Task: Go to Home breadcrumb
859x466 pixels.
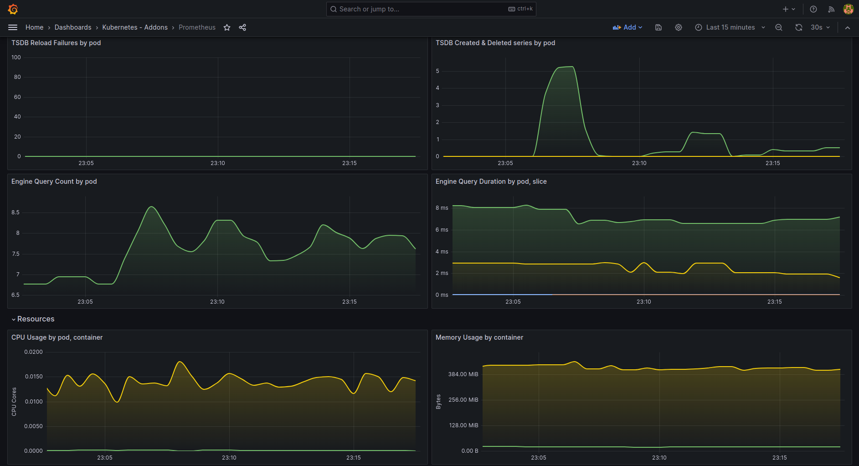Action: pyautogui.click(x=34, y=27)
